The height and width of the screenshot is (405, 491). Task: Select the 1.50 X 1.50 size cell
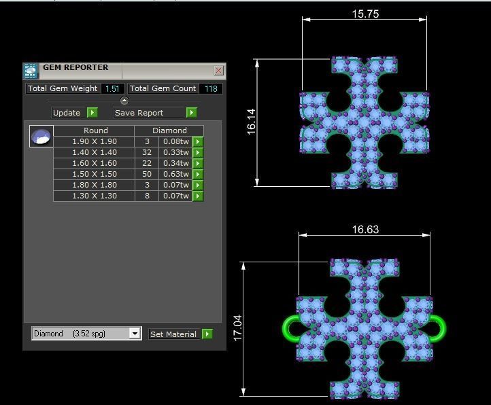[x=94, y=174]
